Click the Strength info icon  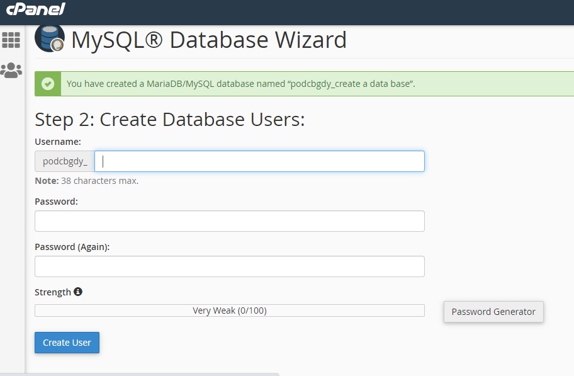77,292
